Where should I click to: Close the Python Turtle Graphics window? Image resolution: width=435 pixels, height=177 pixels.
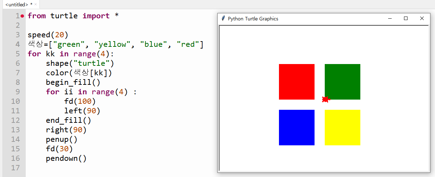coord(422,19)
